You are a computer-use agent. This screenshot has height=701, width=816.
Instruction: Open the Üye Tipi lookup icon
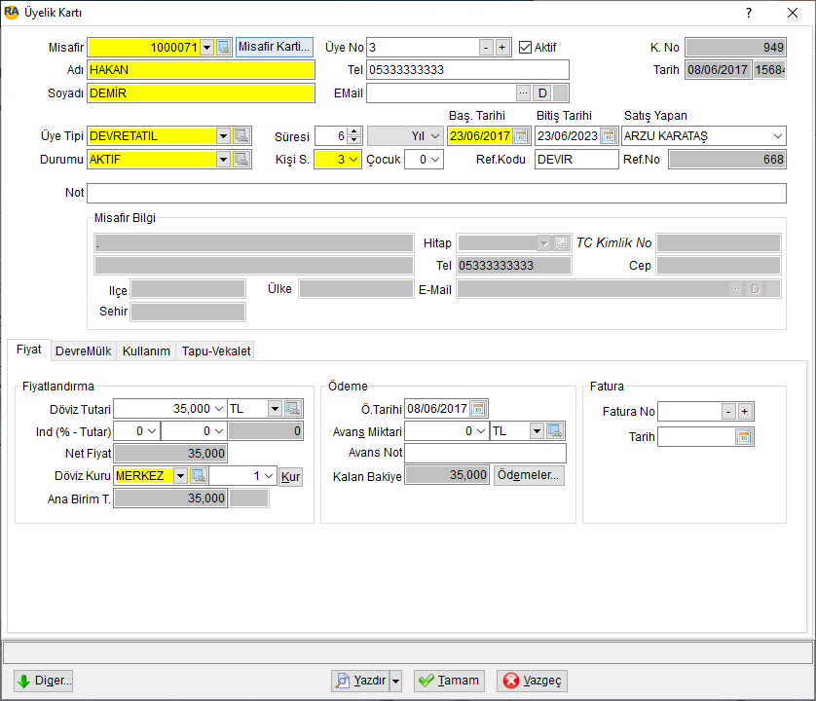pos(241,136)
